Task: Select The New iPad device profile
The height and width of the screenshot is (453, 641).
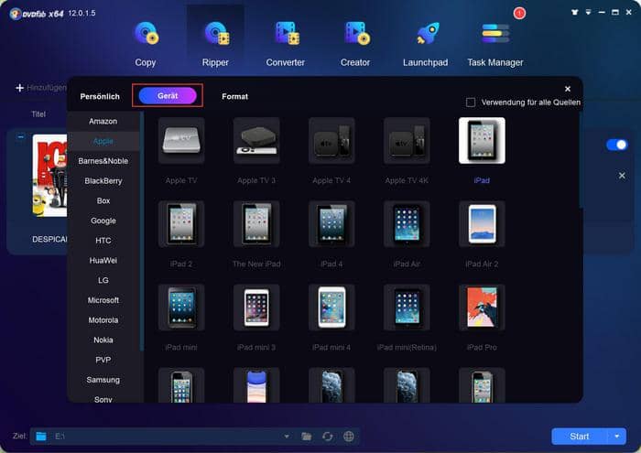Action: pos(256,224)
